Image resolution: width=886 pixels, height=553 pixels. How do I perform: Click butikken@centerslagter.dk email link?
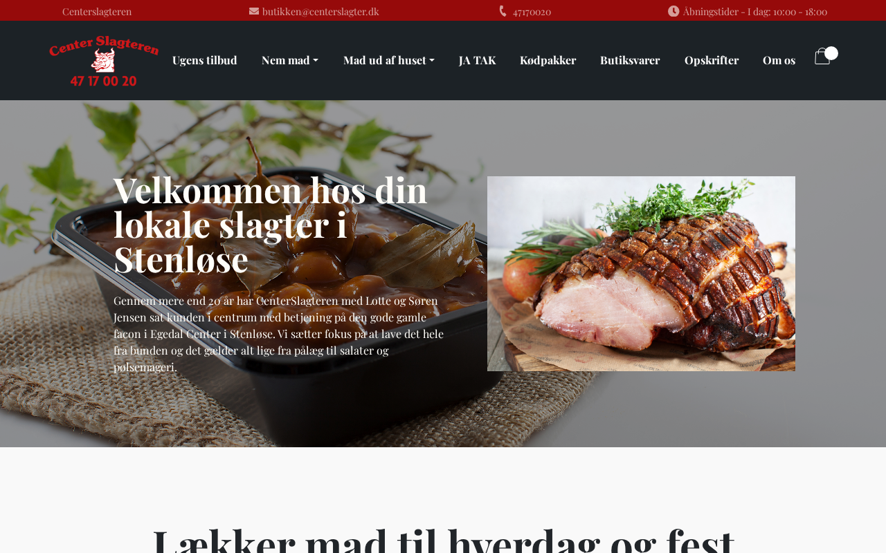(320, 11)
